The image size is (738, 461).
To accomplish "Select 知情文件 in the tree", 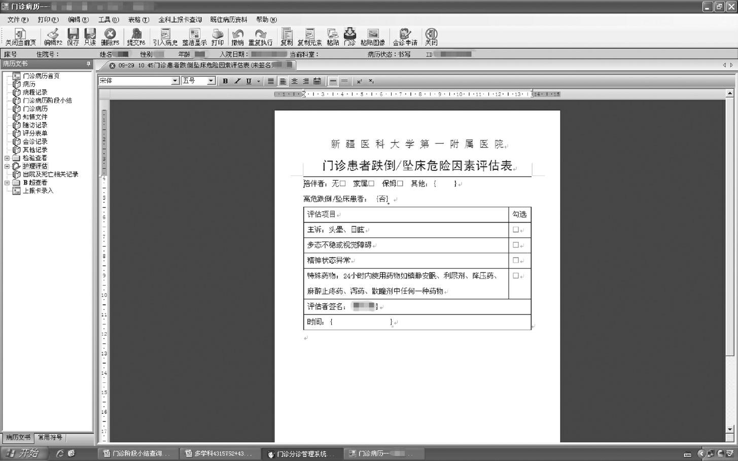I will tap(35, 117).
